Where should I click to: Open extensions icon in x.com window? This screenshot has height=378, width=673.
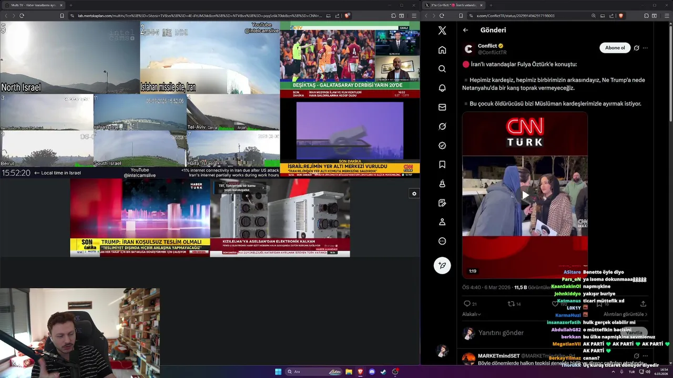tap(645, 16)
